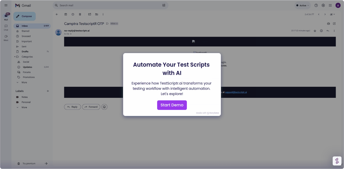Click the Start Demo button
This screenshot has width=344, height=169.
[172, 105]
